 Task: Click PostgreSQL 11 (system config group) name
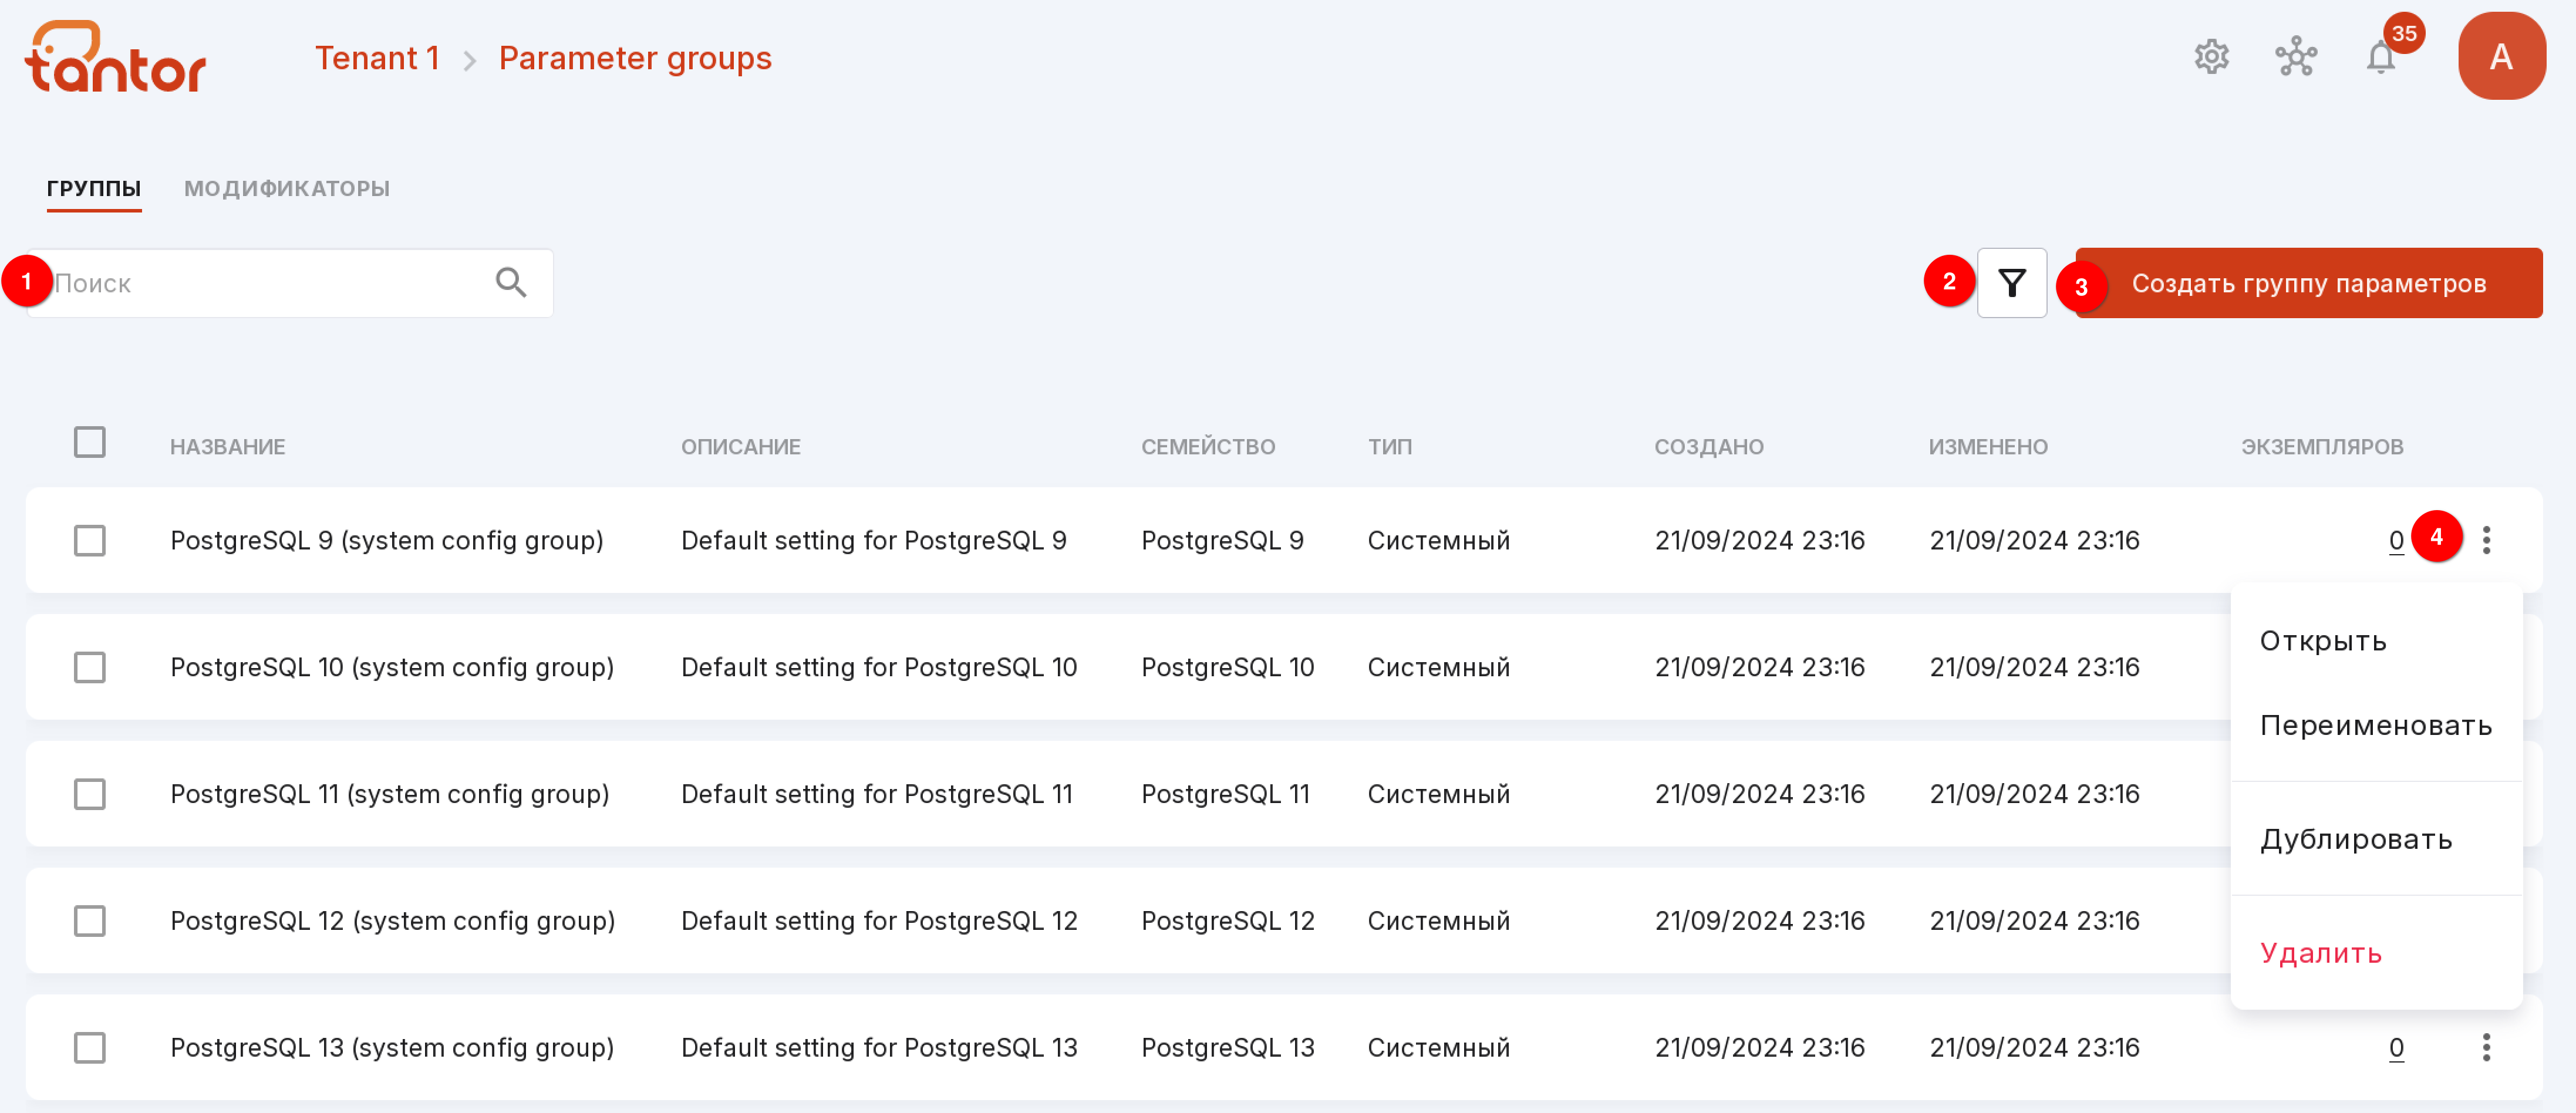tap(389, 794)
